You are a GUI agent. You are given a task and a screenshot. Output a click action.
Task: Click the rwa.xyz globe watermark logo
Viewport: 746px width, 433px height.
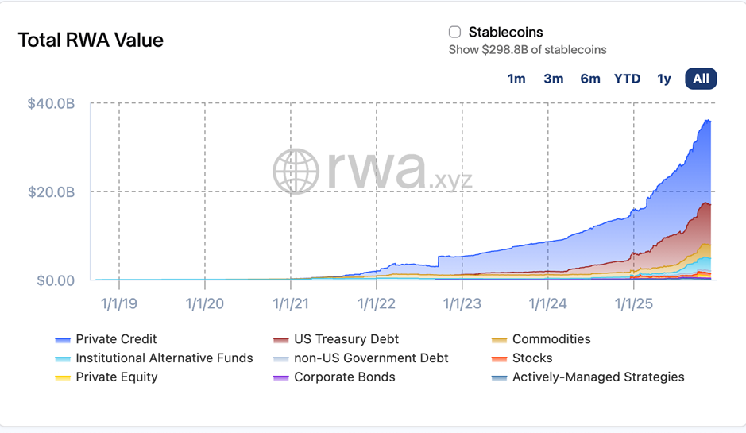tap(296, 171)
